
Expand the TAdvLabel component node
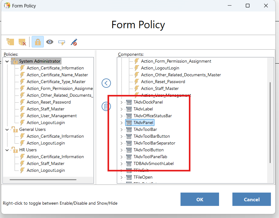tap(121, 109)
